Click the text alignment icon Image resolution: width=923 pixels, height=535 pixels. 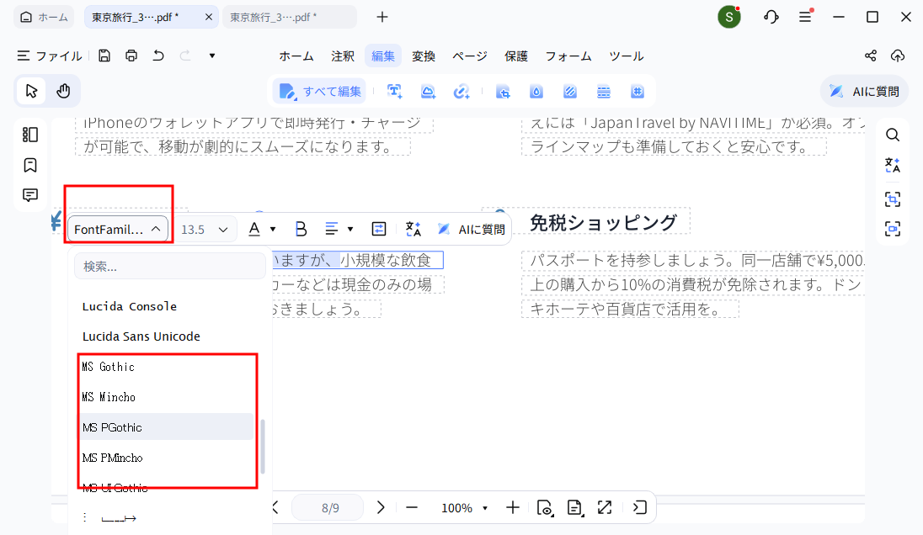(x=332, y=229)
